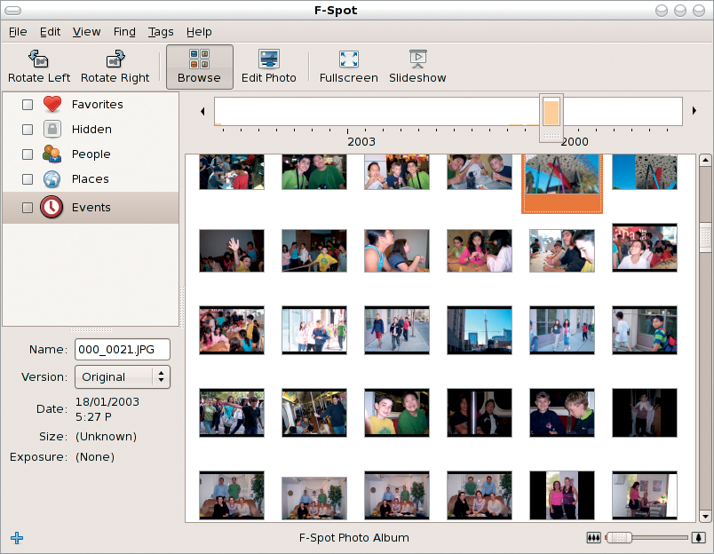Select the Favorites tag label

[98, 105]
